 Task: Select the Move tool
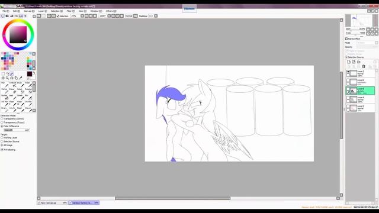(3, 78)
